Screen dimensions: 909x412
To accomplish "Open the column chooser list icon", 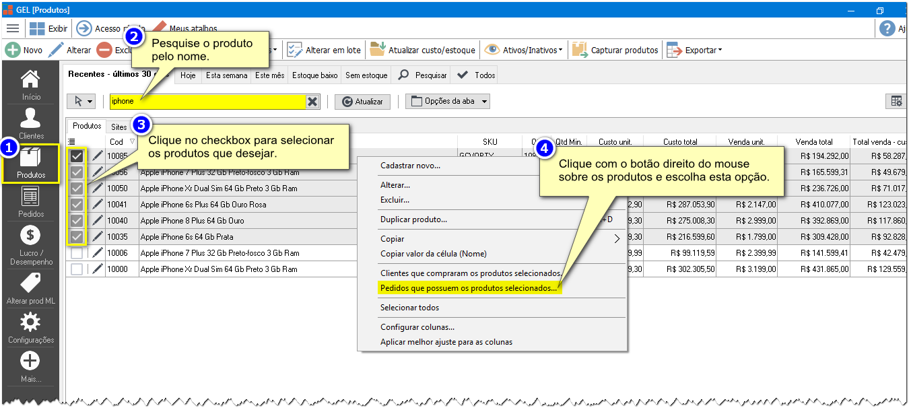I will pyautogui.click(x=72, y=141).
